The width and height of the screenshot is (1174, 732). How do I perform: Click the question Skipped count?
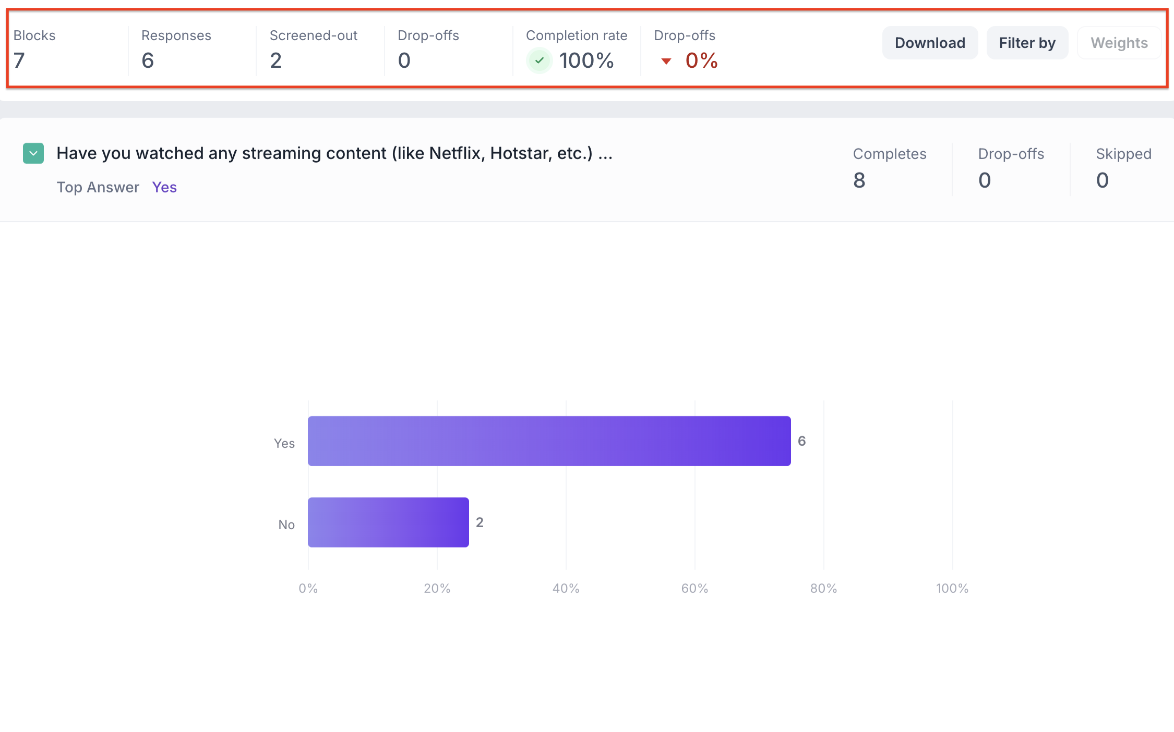(1102, 180)
